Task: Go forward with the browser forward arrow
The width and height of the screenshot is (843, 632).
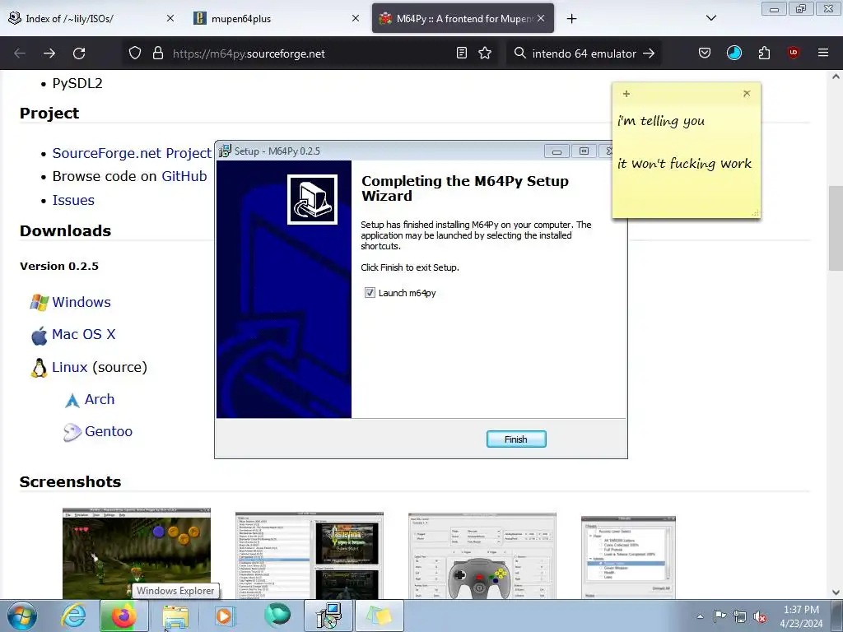Action: [49, 53]
